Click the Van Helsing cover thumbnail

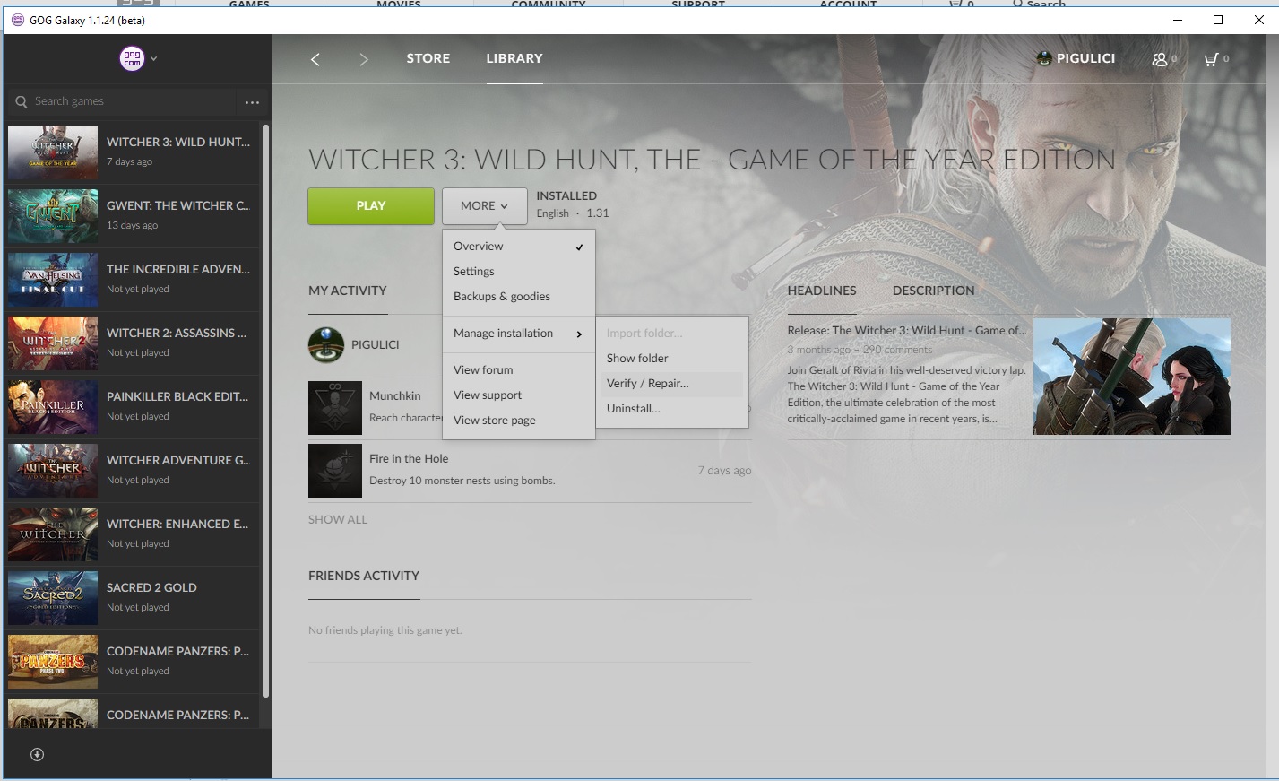pyautogui.click(x=53, y=280)
